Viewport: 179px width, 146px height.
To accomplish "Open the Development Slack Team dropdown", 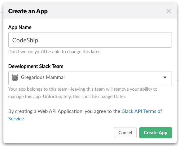I will tap(90, 78).
